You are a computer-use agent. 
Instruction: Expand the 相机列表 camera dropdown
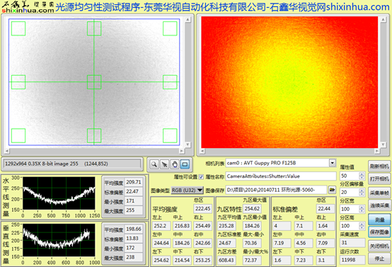tap(333, 163)
